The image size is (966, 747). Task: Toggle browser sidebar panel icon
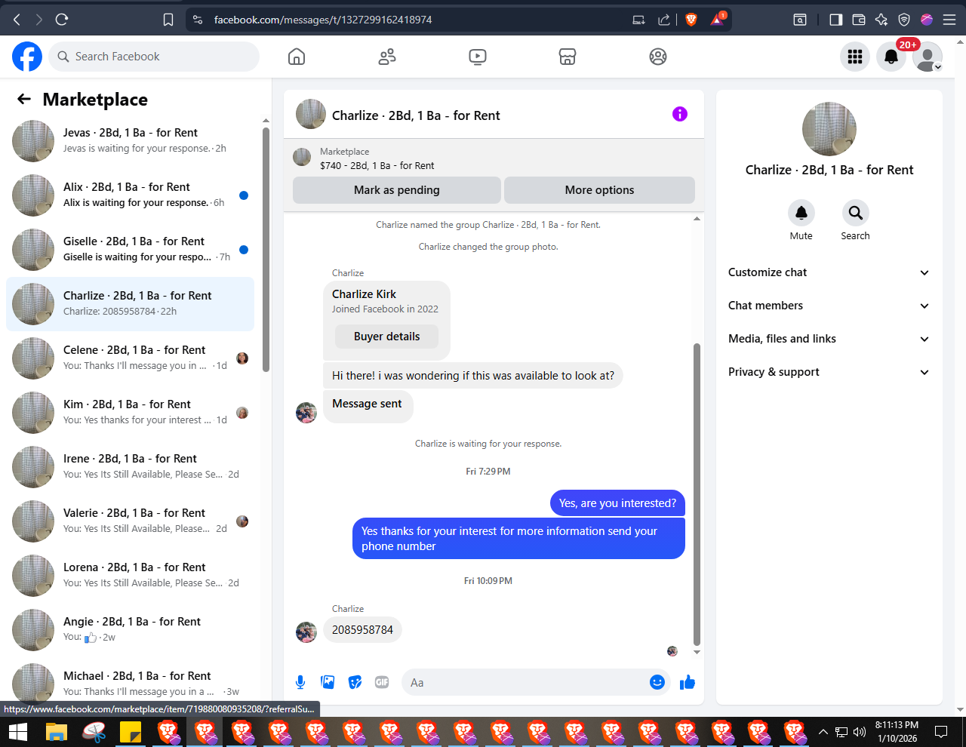tap(835, 20)
